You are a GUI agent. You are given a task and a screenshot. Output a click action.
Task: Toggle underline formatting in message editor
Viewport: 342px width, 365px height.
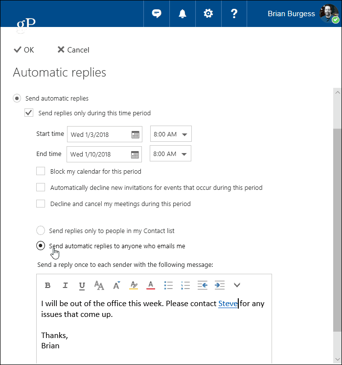tap(82, 286)
